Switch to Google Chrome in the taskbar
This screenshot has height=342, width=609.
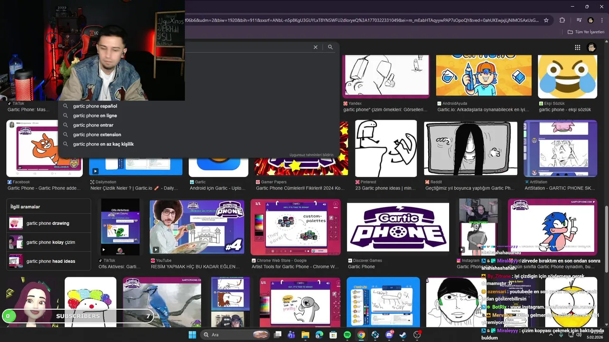pyautogui.click(x=361, y=335)
